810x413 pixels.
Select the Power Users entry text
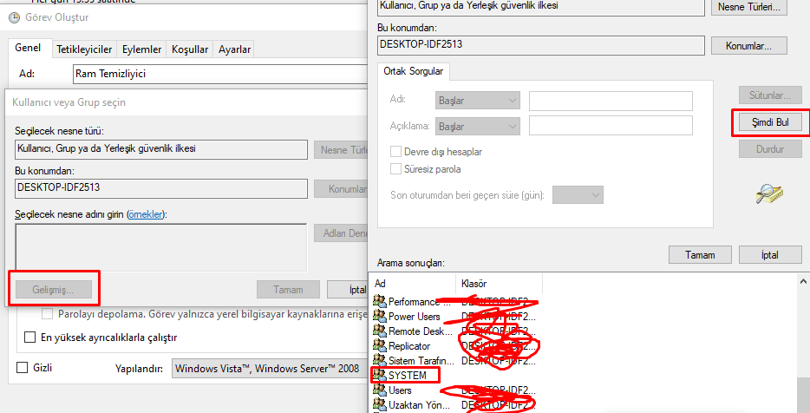(x=415, y=317)
